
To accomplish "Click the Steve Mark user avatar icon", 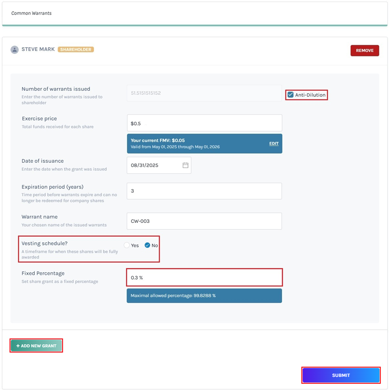I will (x=14, y=50).
